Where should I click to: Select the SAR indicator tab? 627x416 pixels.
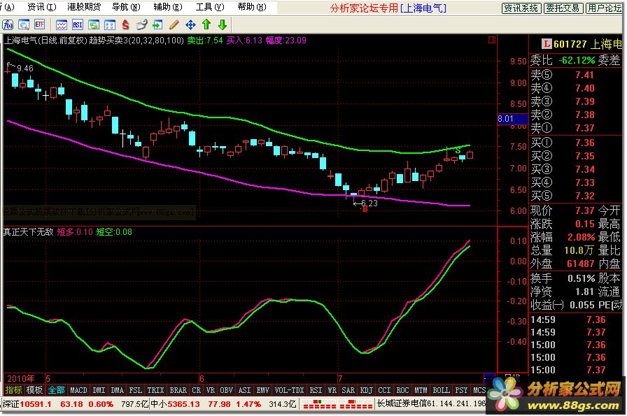click(348, 390)
